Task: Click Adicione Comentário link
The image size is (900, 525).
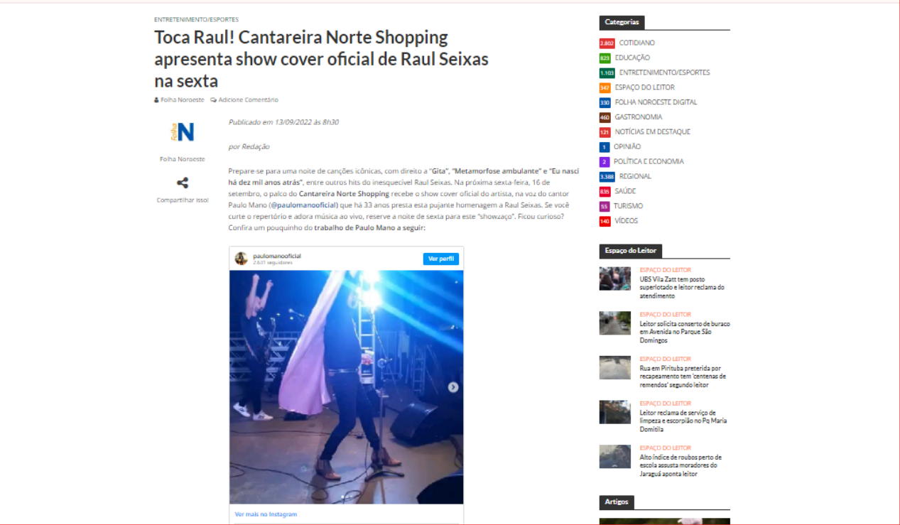Action: click(248, 100)
